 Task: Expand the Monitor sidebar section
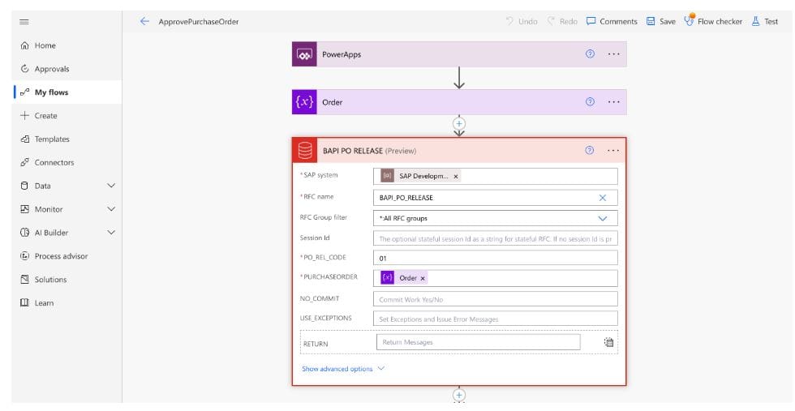click(111, 209)
